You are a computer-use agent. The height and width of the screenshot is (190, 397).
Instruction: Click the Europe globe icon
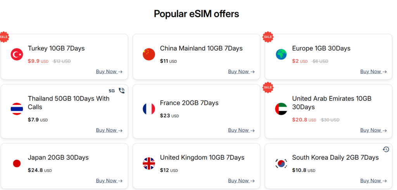point(281,54)
